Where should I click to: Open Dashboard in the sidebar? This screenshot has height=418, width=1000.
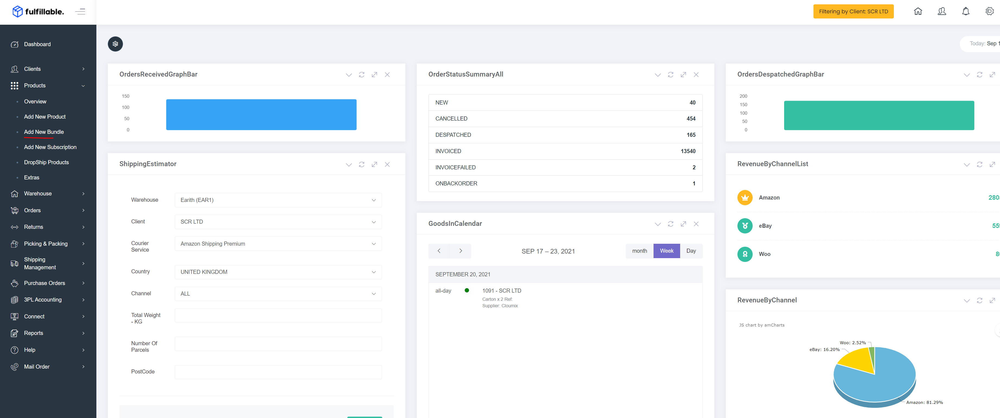37,44
